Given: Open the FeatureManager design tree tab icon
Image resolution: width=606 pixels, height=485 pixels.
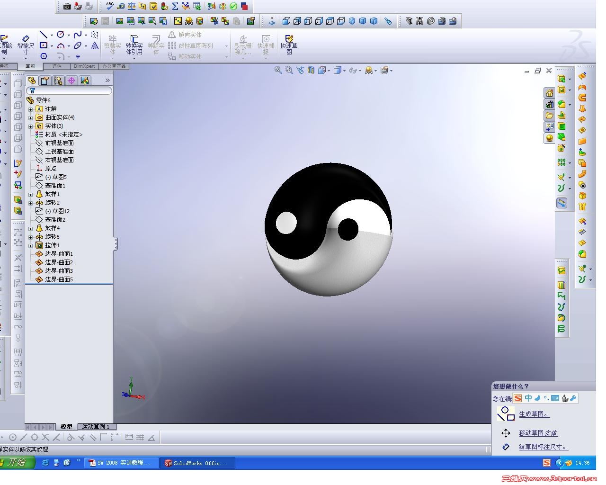Looking at the screenshot, I should pyautogui.click(x=32, y=80).
